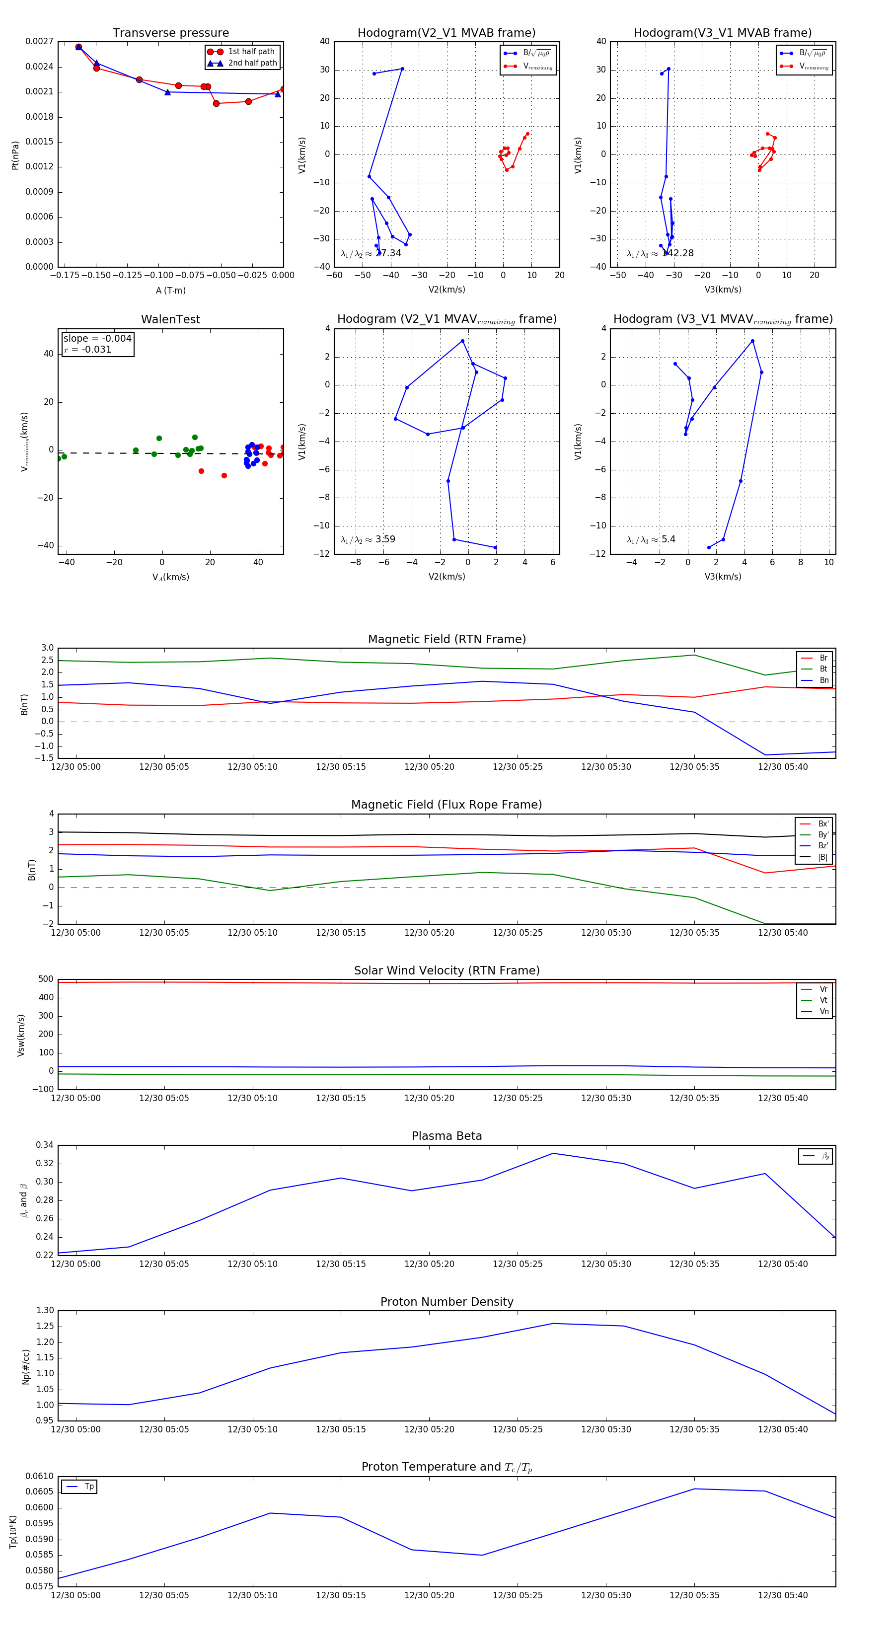
Task: Click the 0.0610 tick on Proton Temperature axis
Action: coord(39,1476)
